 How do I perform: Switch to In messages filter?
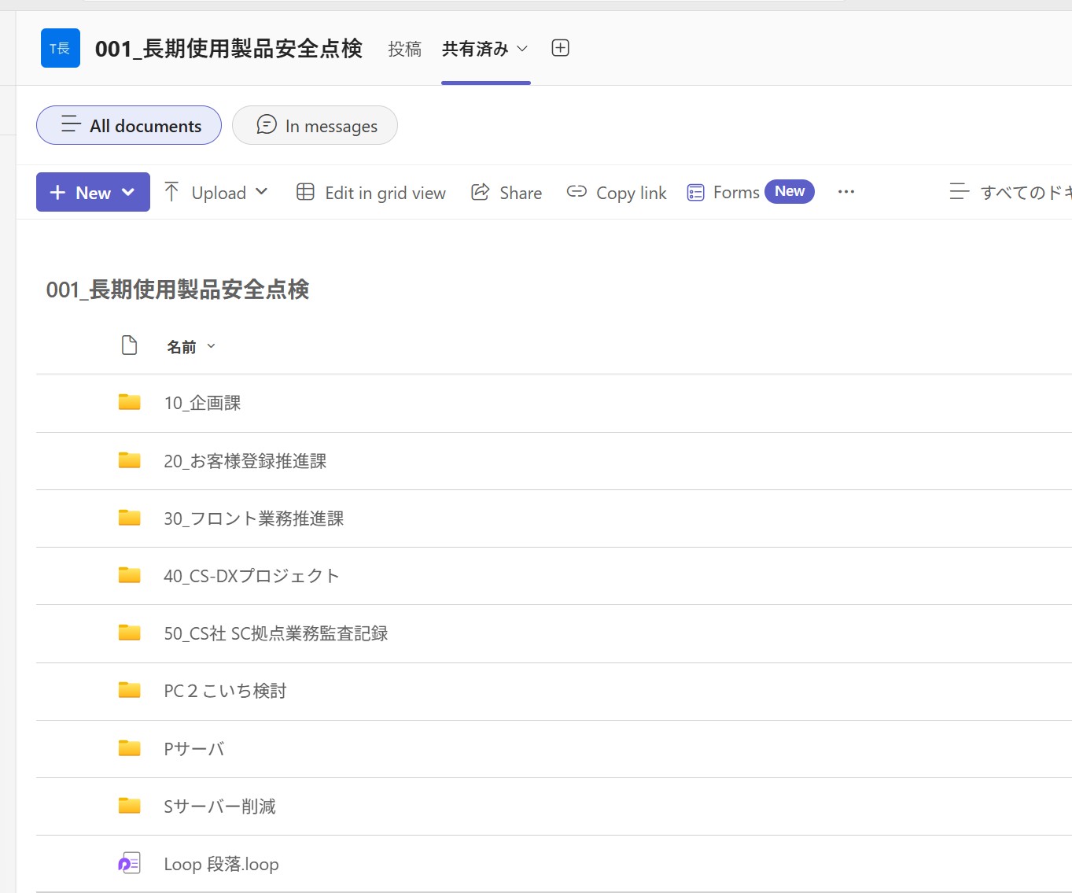315,125
